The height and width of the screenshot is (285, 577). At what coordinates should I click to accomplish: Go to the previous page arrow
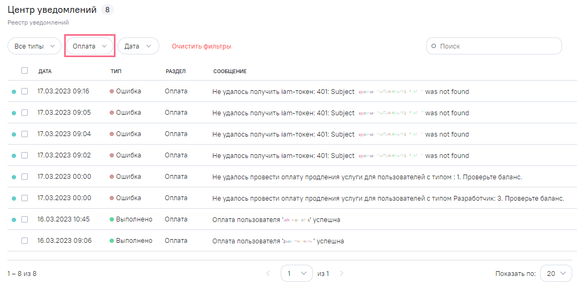pyautogui.click(x=268, y=274)
